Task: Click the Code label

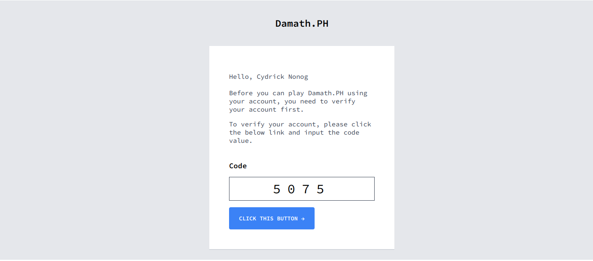Action: (238, 166)
